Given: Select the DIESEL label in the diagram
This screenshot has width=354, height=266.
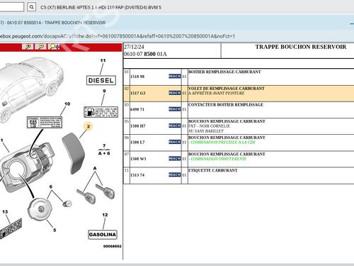Looking at the screenshot, I should [x=101, y=80].
